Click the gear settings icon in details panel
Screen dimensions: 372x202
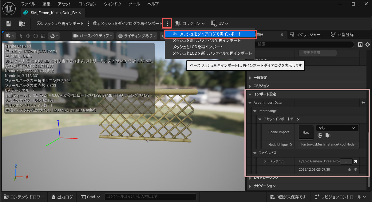367,45
